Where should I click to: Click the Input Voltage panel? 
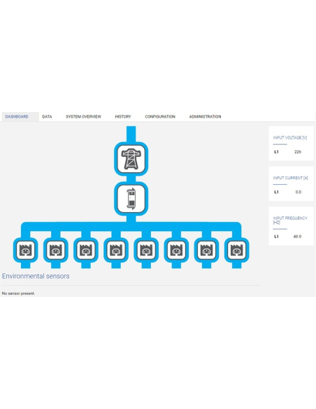291,144
